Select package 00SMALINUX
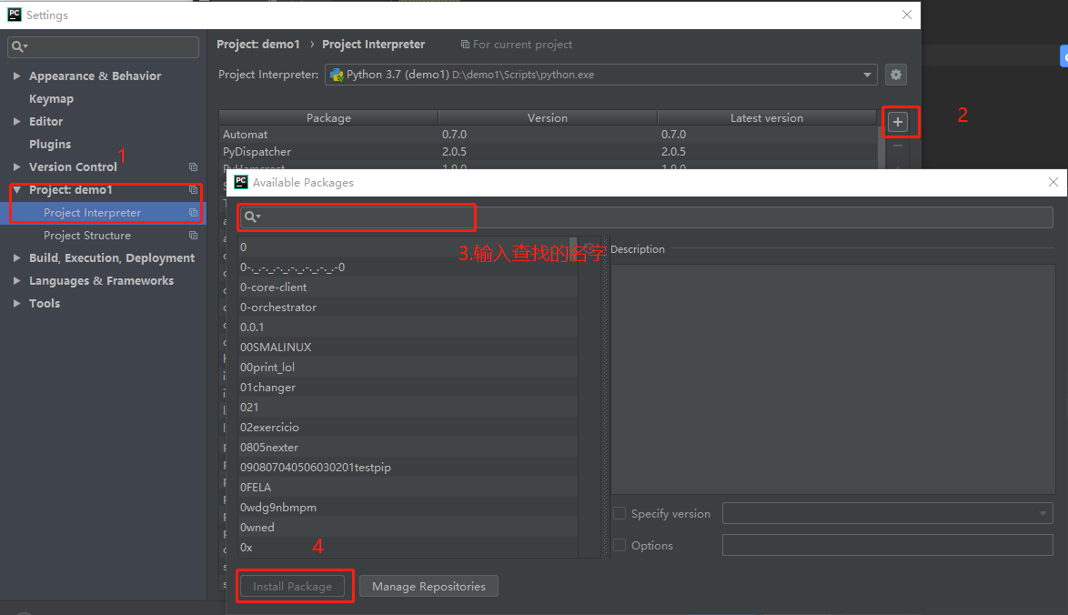1068x615 pixels. click(x=408, y=347)
